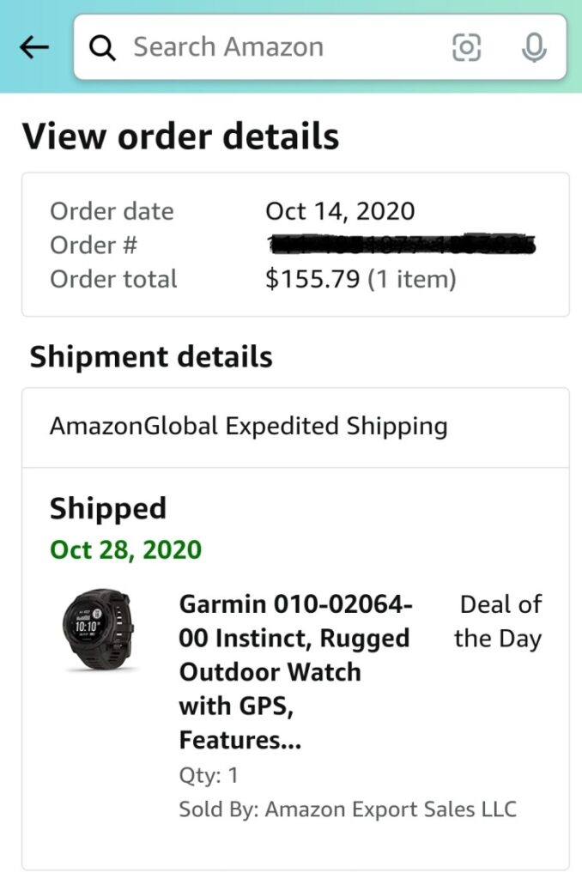The image size is (582, 879).
Task: Open the Garmin Instinct product title link
Action: click(x=296, y=671)
